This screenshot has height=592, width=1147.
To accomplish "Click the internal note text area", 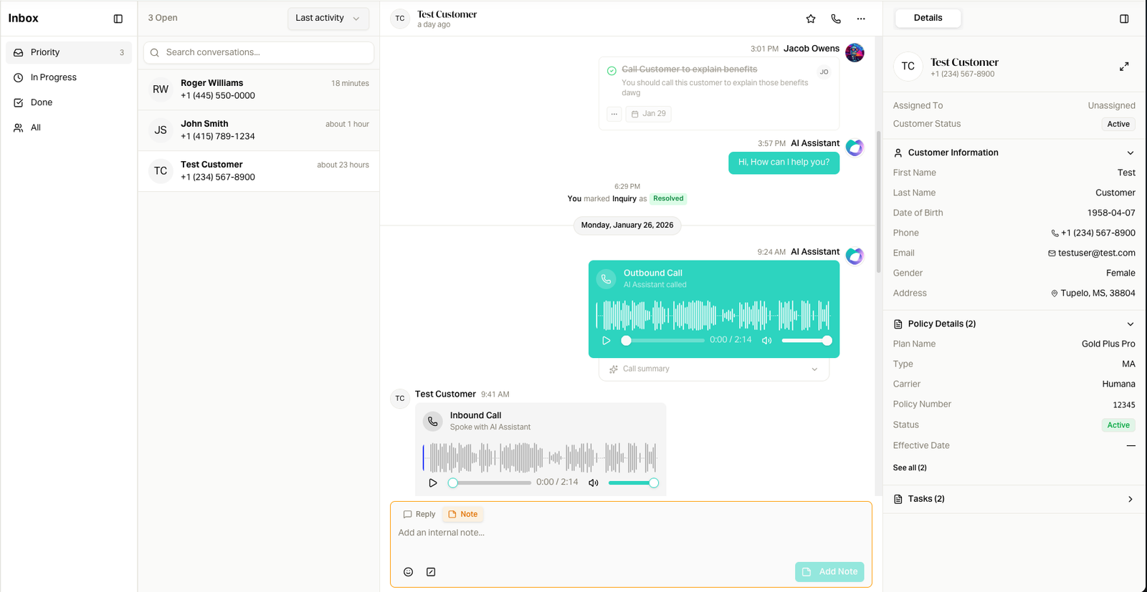I will point(631,541).
